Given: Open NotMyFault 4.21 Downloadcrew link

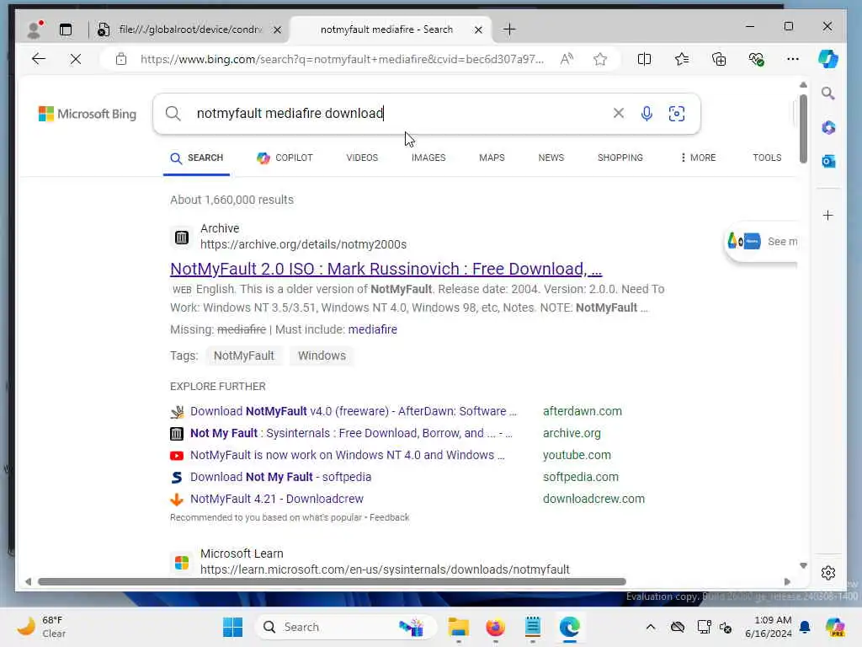Looking at the screenshot, I should coord(276,499).
